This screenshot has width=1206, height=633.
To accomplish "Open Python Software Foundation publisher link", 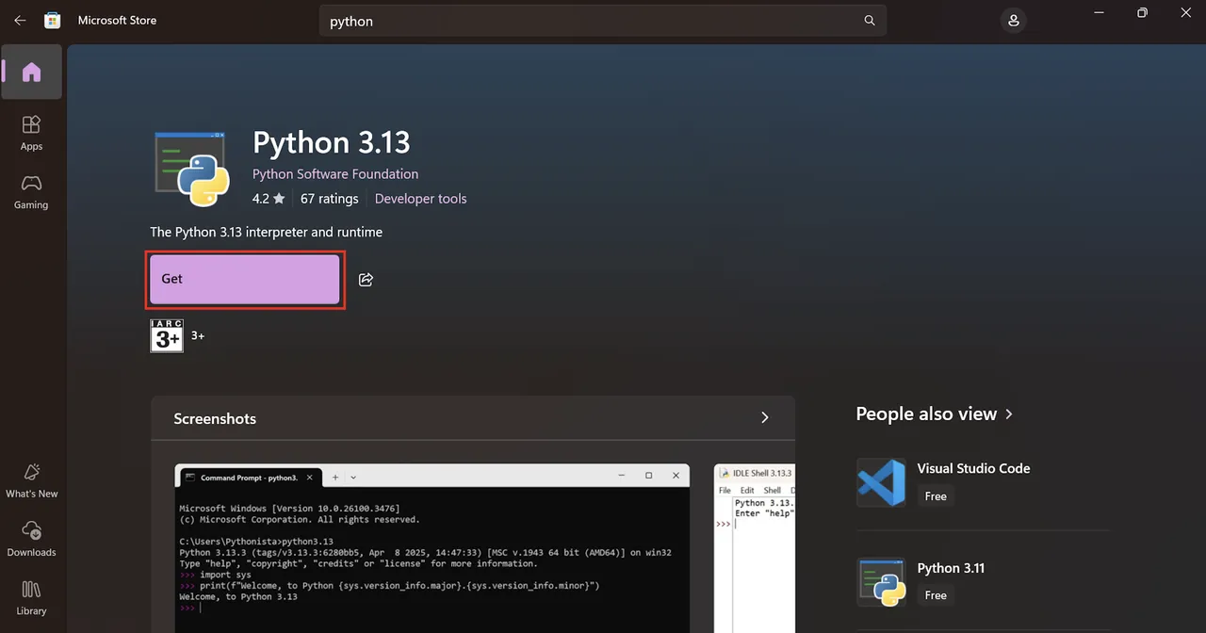I will pyautogui.click(x=335, y=173).
